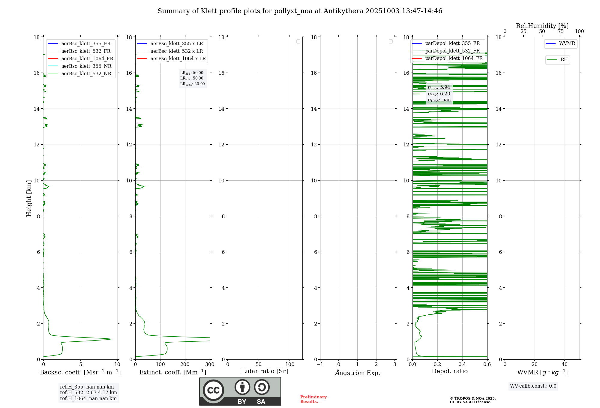Click the RH legend entry
Image resolution: width=600 pixels, height=408 pixels.
point(564,60)
